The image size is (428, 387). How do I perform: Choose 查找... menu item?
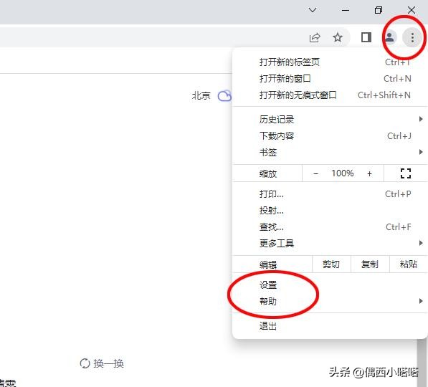pyautogui.click(x=330, y=226)
